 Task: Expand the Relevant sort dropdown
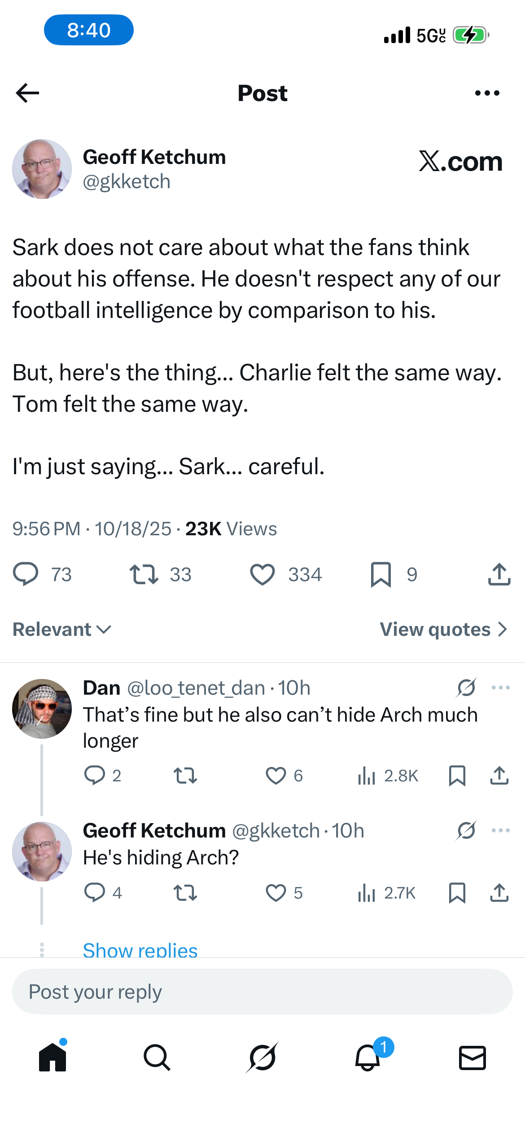click(62, 630)
